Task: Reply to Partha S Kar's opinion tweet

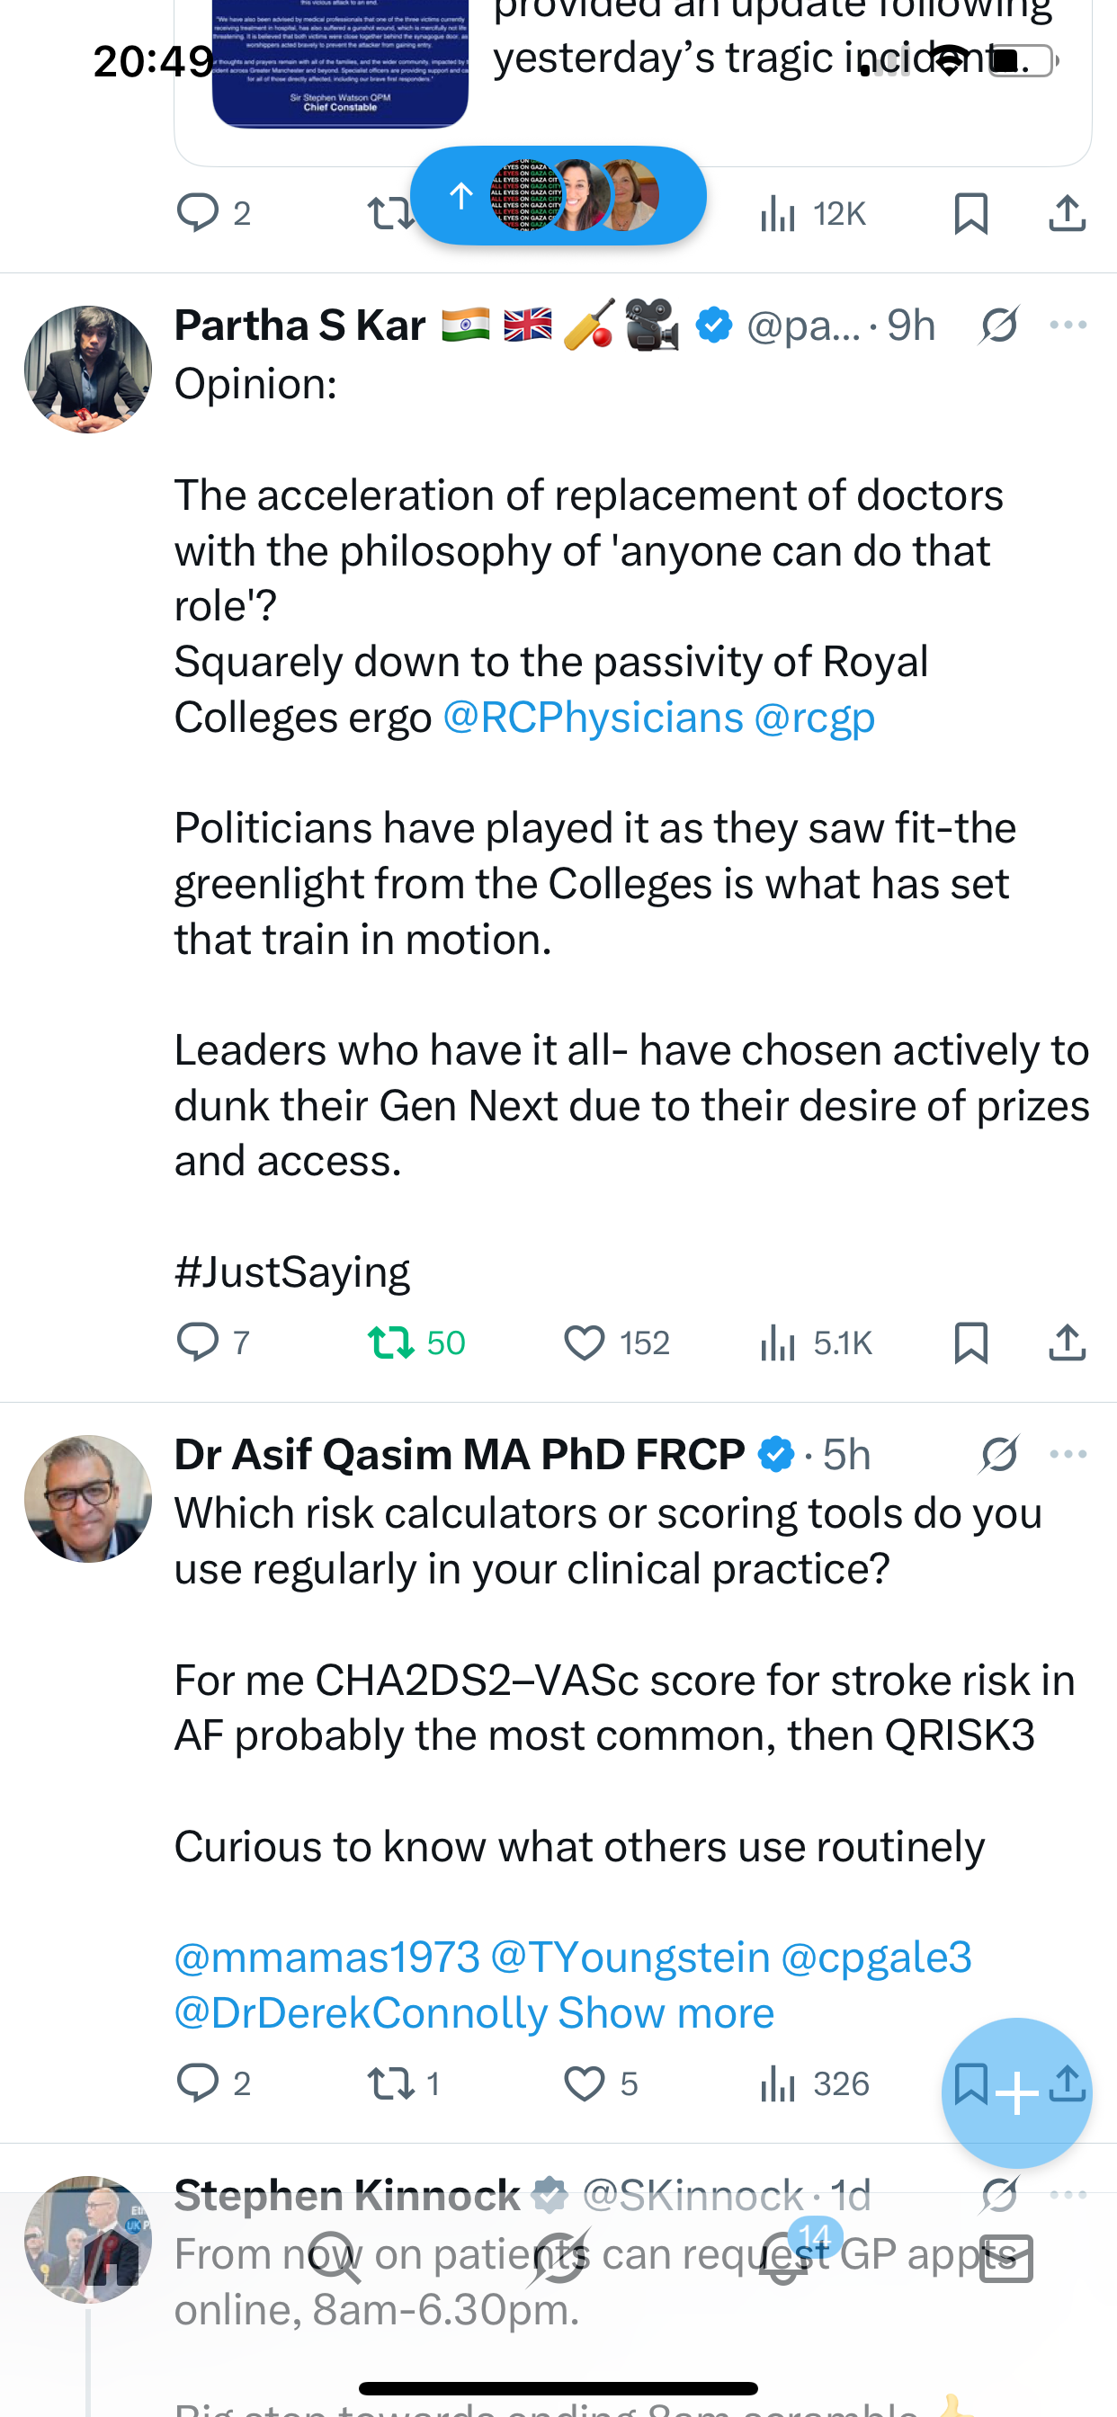Action: [198, 1342]
